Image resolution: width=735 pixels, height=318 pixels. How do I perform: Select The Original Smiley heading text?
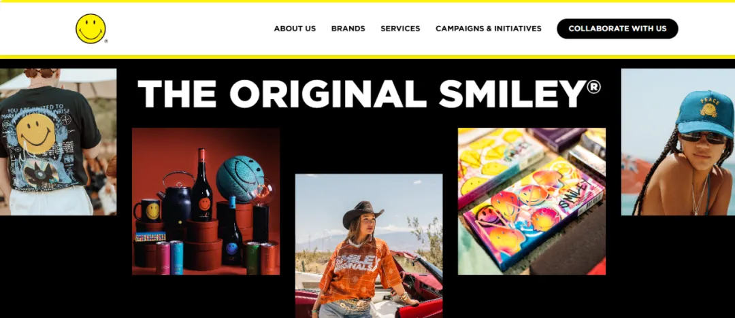point(369,94)
